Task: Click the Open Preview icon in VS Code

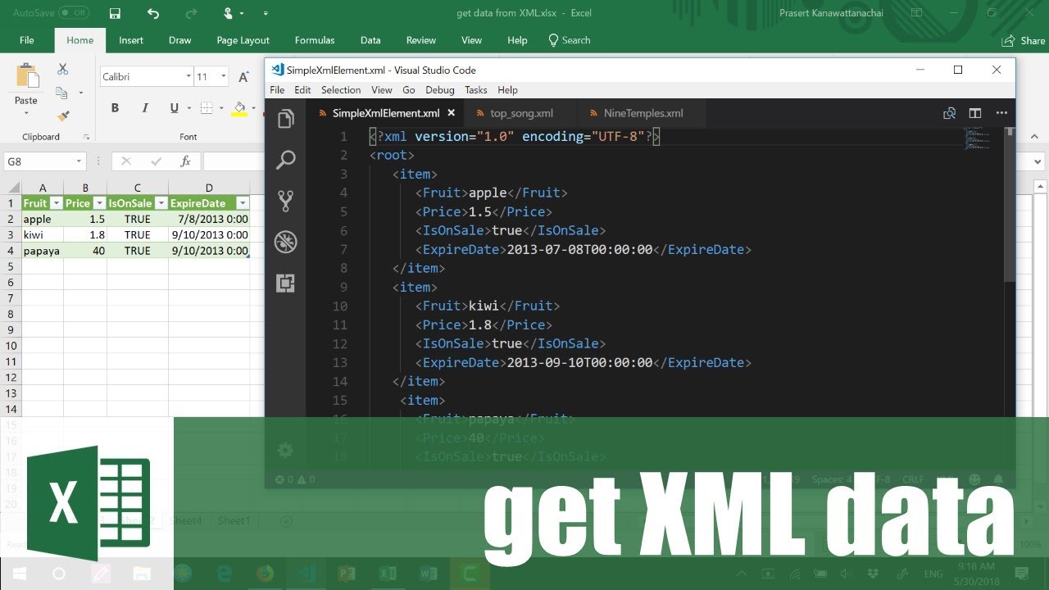Action: pos(949,113)
